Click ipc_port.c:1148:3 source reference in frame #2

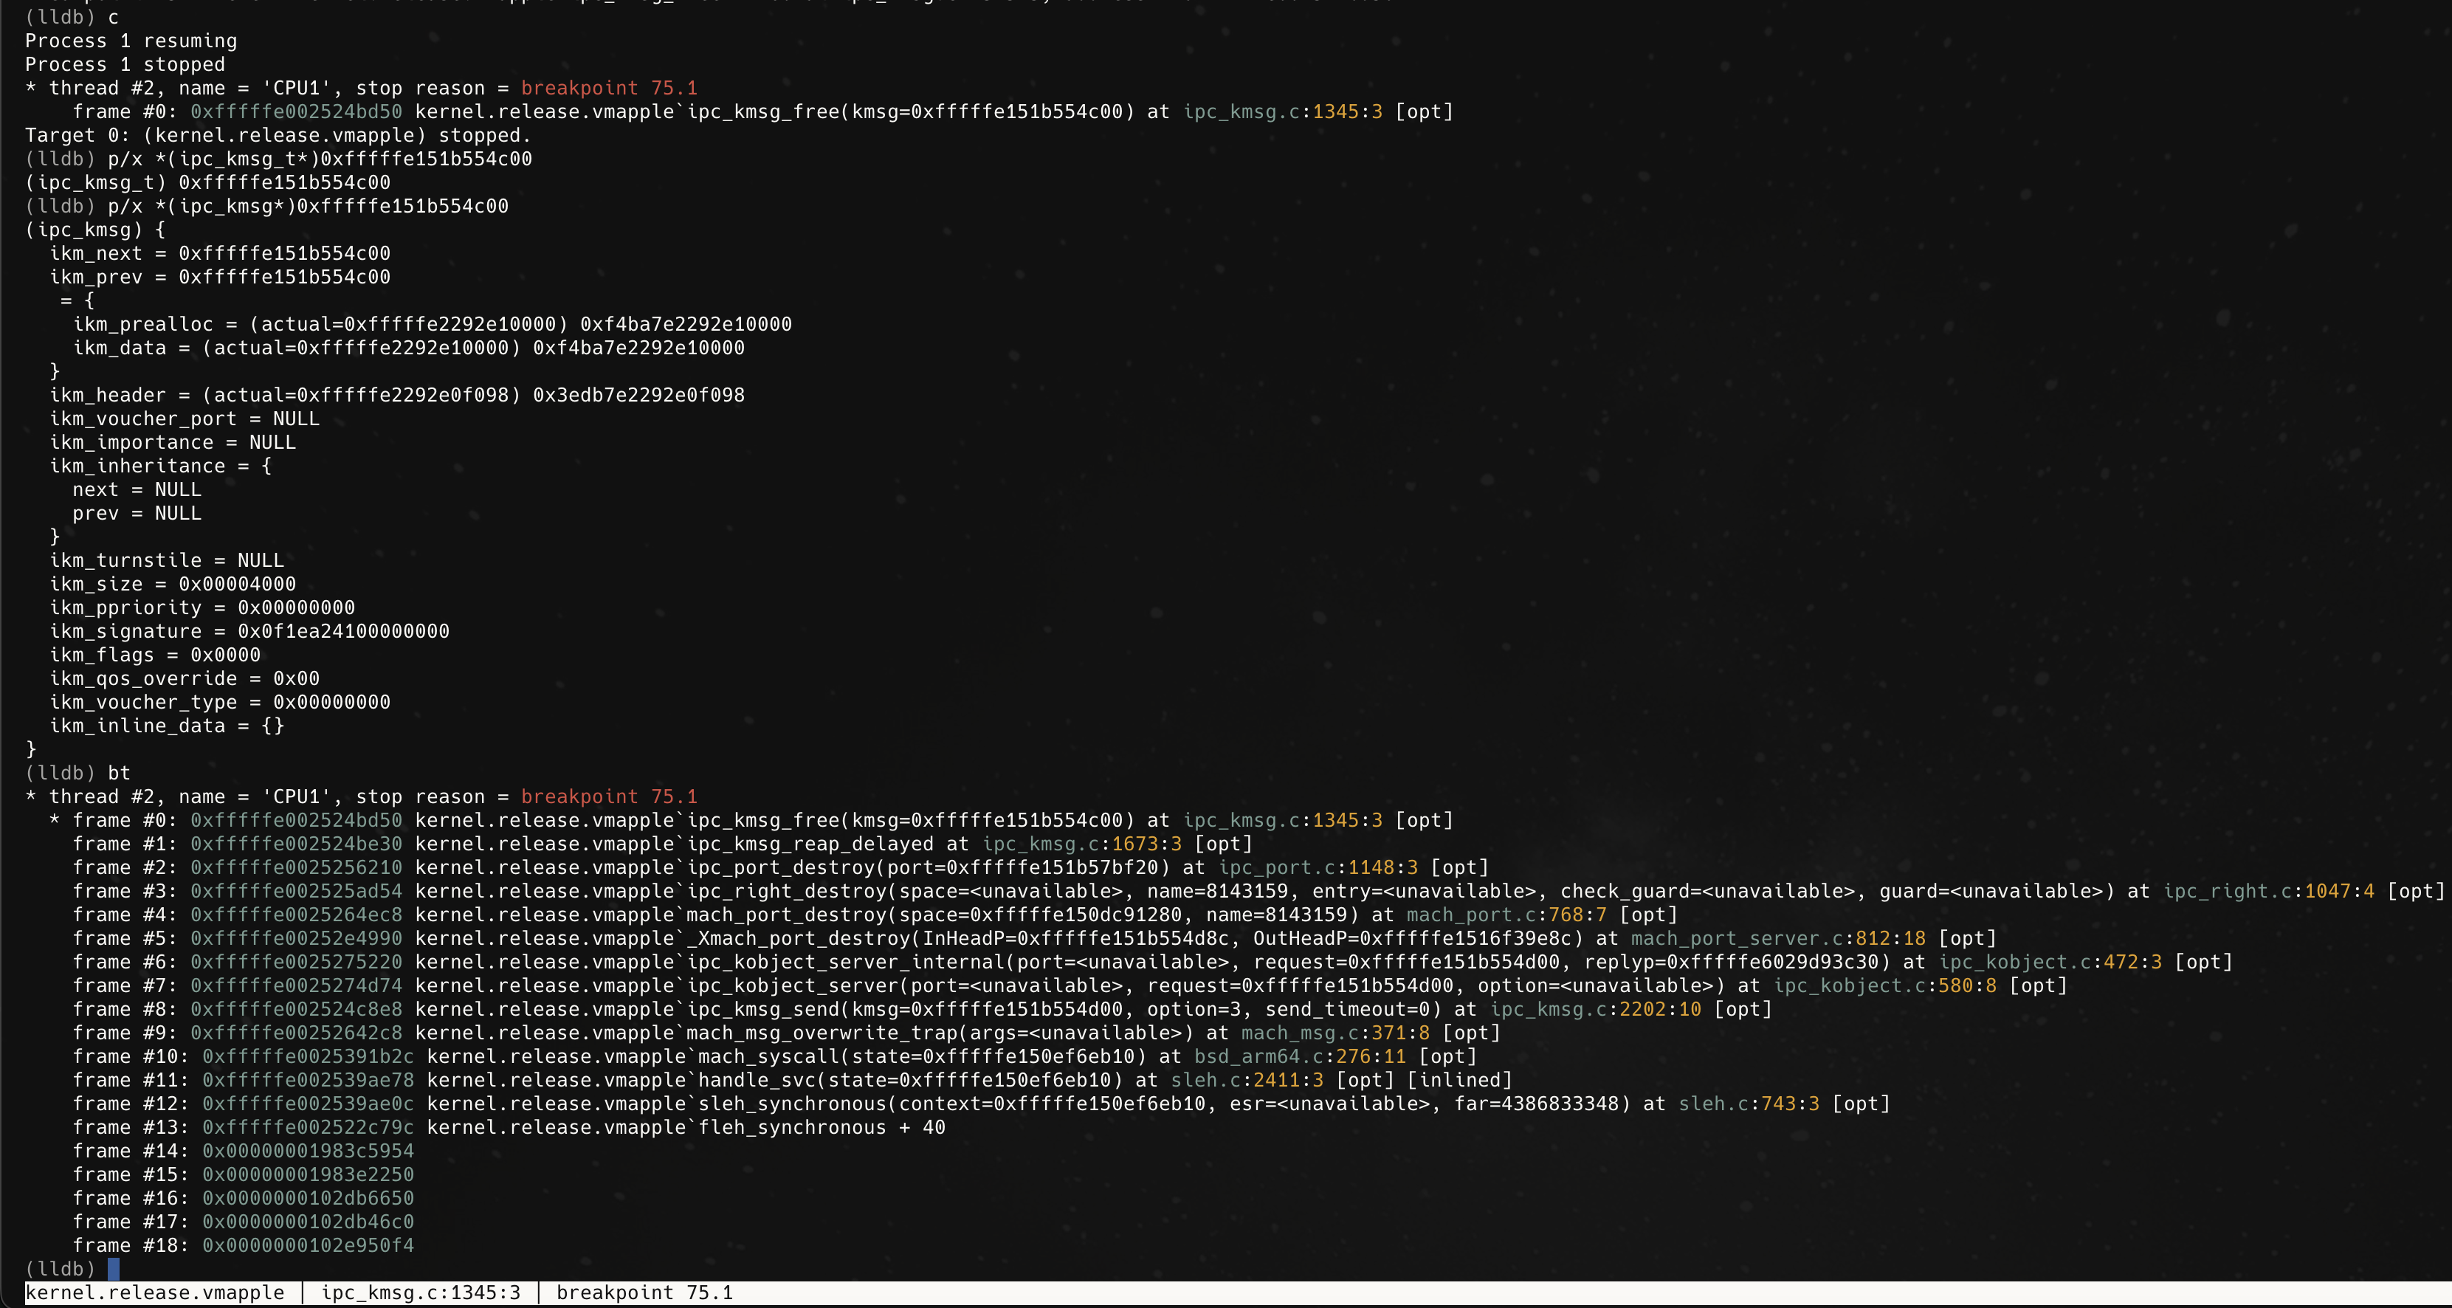point(1318,867)
